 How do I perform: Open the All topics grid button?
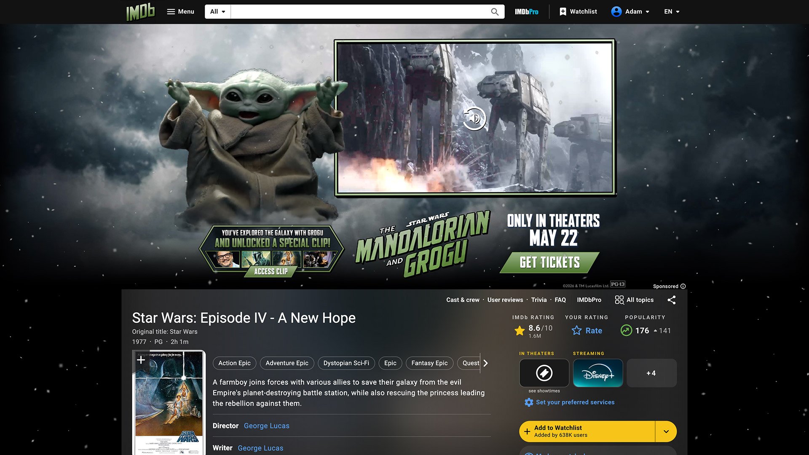634,300
